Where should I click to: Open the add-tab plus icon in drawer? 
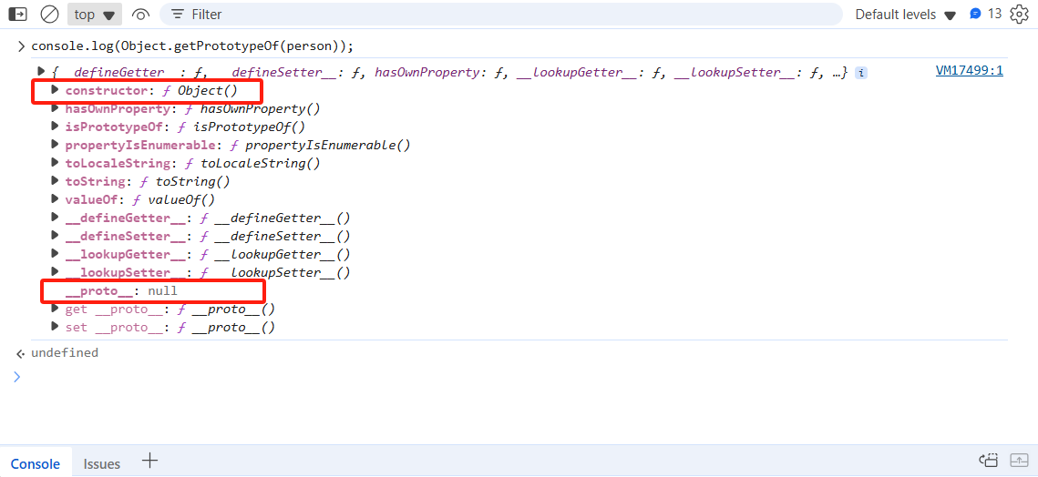[150, 462]
